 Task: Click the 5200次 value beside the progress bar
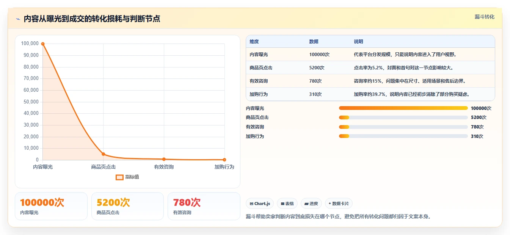pyautogui.click(x=479, y=117)
